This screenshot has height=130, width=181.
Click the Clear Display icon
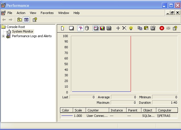pos(71,28)
